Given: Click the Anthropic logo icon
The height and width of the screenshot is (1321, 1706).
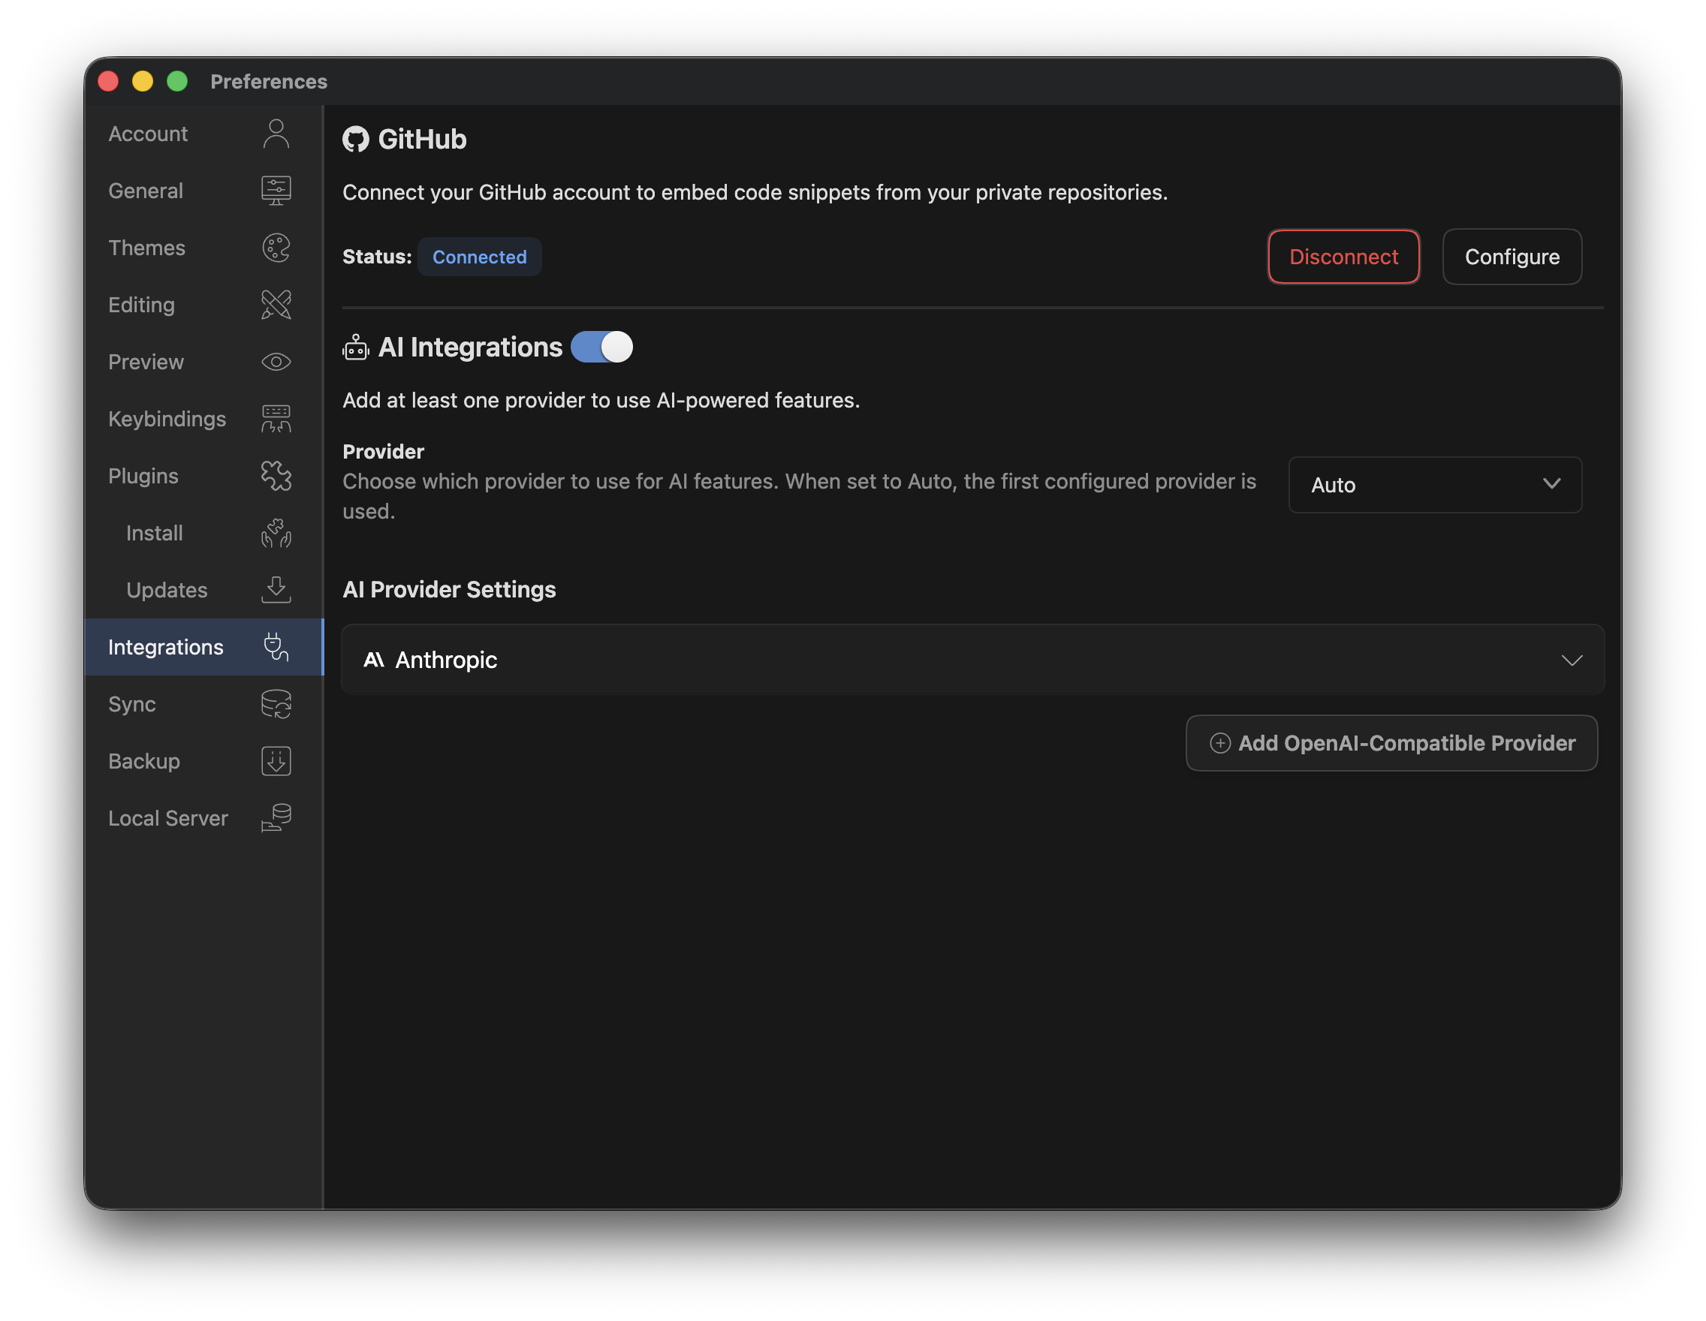Looking at the screenshot, I should (x=374, y=660).
